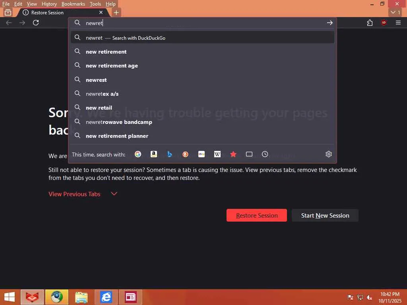The width and height of the screenshot is (407, 305).
Task: Choose the 'new retail' suggestion
Action: point(202,108)
